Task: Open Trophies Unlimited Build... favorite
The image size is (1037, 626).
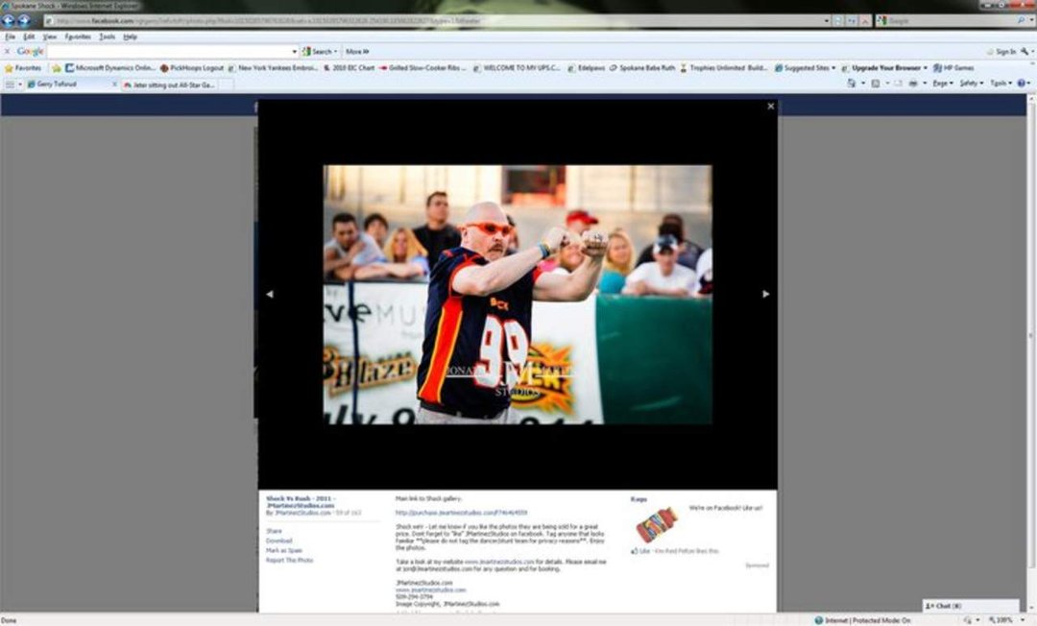Action: coord(724,68)
